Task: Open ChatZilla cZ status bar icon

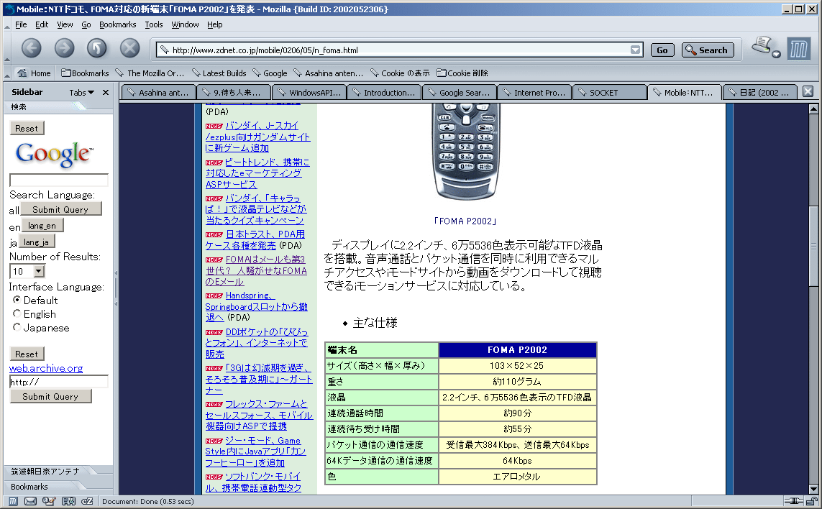Action: tap(87, 501)
